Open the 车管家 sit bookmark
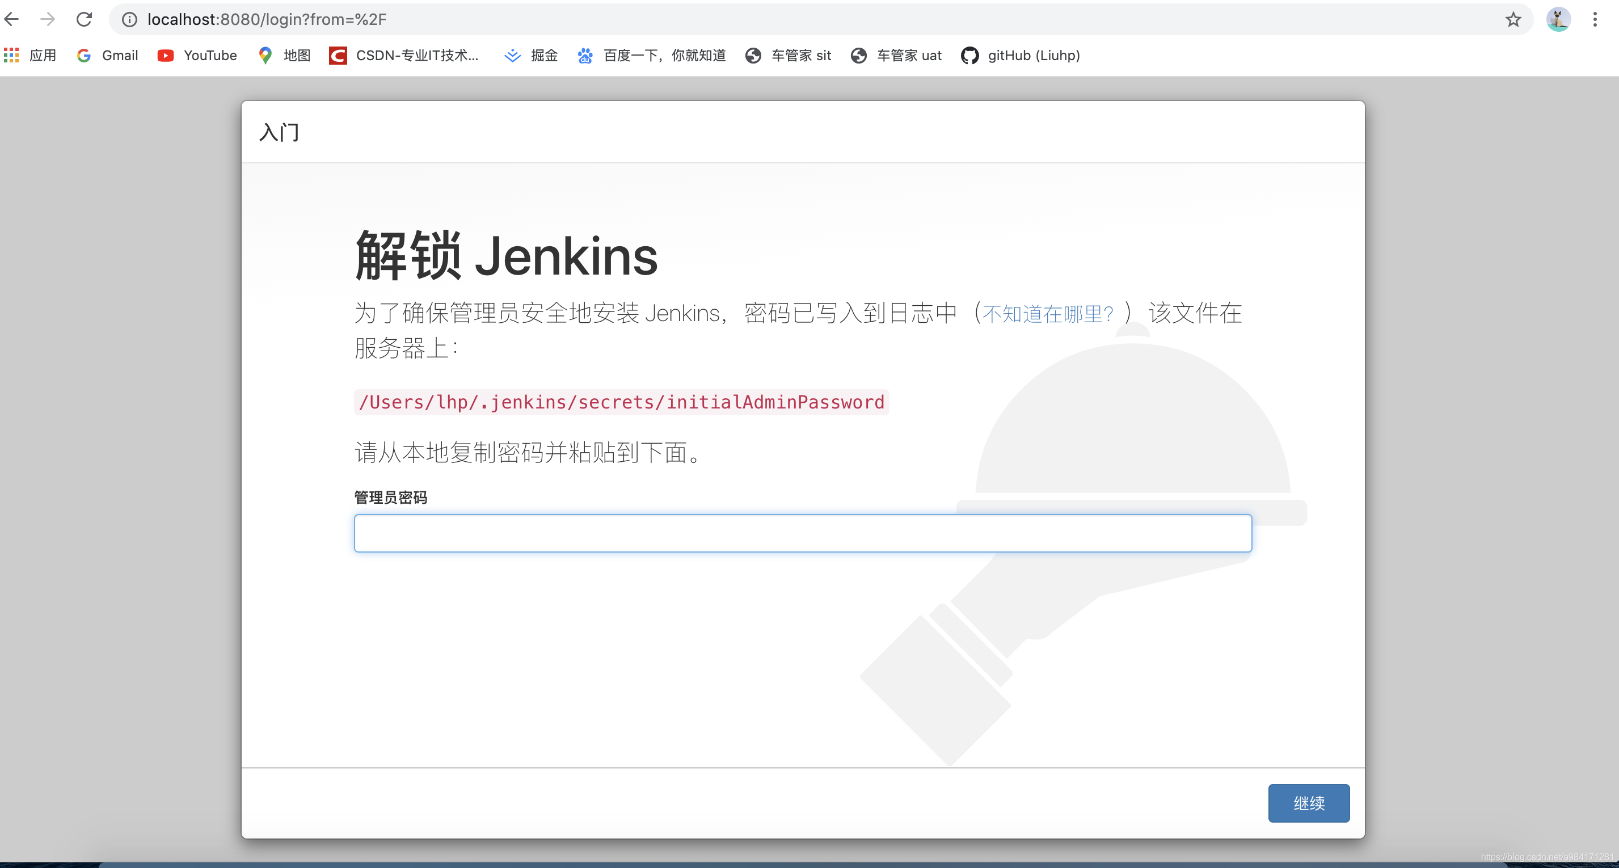Screen dimensions: 1619x868 pos(789,55)
